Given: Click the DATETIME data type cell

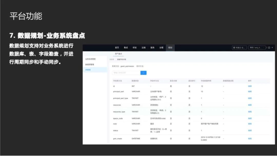Looking at the screenshot, I should pyautogui.click(x=136, y=139).
